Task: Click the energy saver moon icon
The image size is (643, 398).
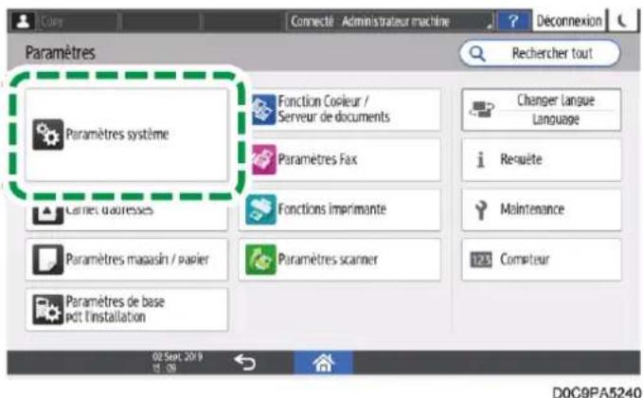Action: [x=622, y=21]
